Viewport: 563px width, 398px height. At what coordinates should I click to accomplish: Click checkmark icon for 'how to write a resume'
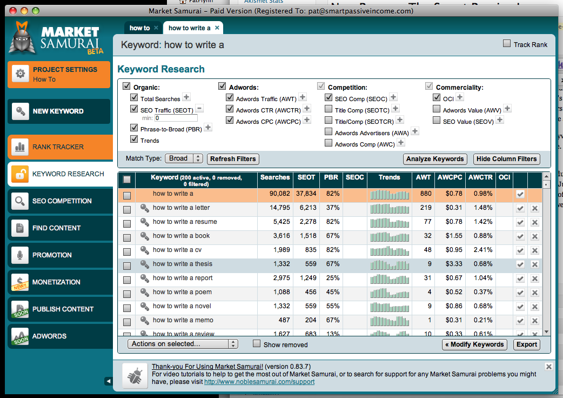(520, 222)
